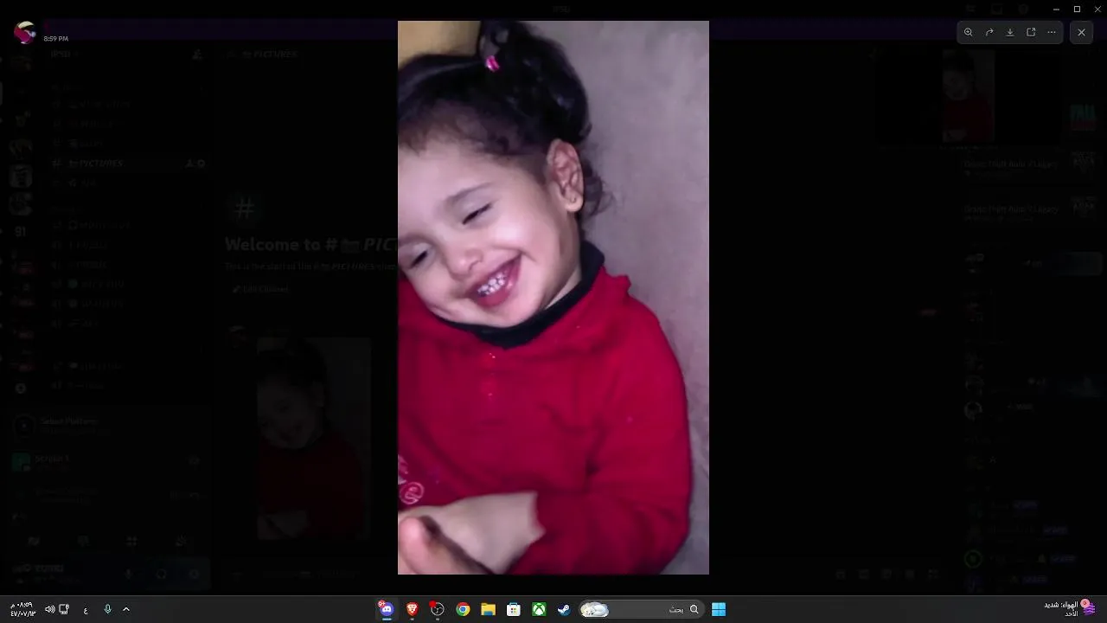
Task: Download the image with the download icon
Action: (x=1010, y=32)
